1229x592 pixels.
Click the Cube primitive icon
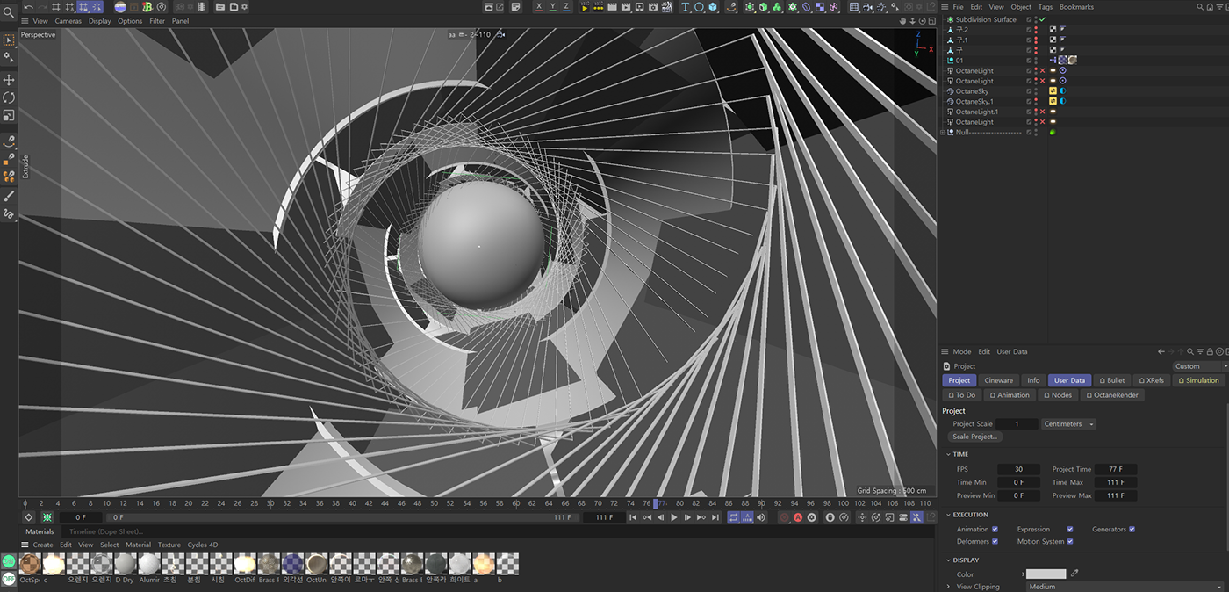(x=713, y=7)
